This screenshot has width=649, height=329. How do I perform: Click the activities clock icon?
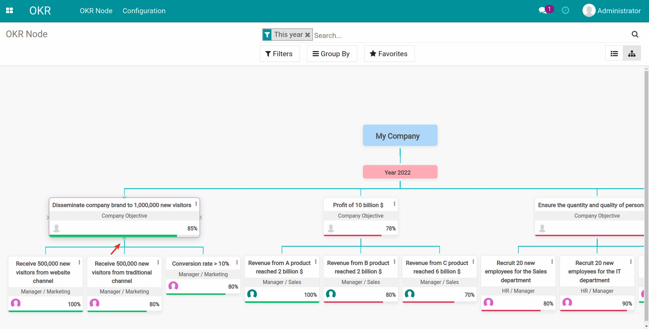pyautogui.click(x=565, y=10)
